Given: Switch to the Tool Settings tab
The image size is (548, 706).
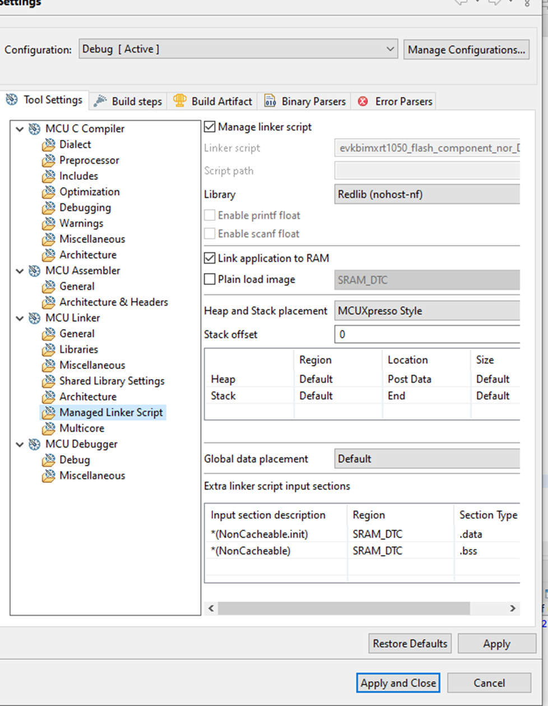Looking at the screenshot, I should click(x=45, y=100).
